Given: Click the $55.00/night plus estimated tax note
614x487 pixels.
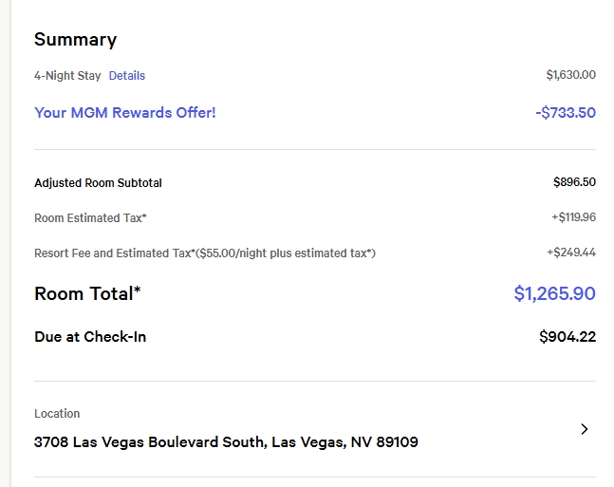Looking at the screenshot, I should 286,253.
